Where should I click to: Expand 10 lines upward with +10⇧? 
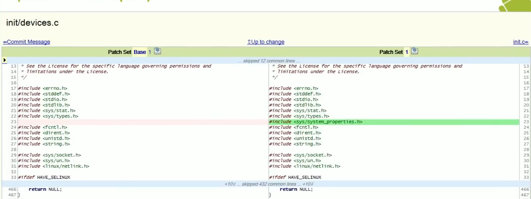pyautogui.click(x=230, y=184)
